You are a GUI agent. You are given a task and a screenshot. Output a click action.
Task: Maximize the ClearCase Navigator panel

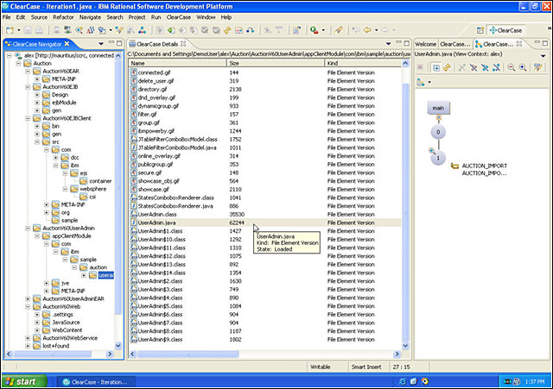click(x=119, y=43)
